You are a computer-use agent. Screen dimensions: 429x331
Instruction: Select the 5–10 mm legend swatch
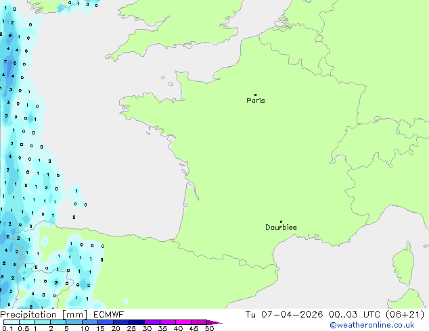(74, 322)
